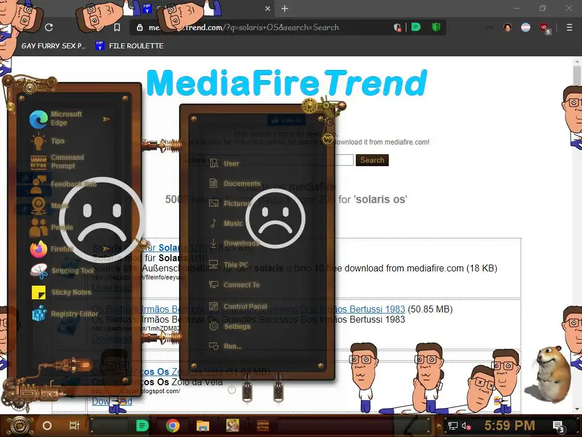The image size is (582, 437).
Task: Click the steampunk Start button on taskbar
Action: point(19,426)
